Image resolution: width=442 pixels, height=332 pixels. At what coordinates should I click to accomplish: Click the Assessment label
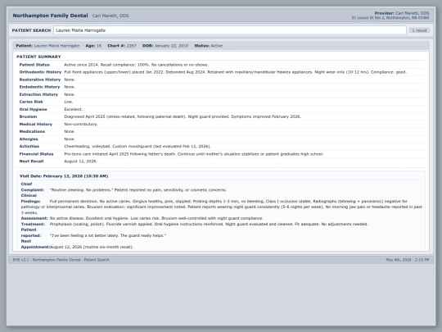pyautogui.click(x=34, y=218)
